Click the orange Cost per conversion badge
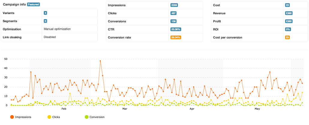The height and width of the screenshot is (125, 309). tap(287, 38)
